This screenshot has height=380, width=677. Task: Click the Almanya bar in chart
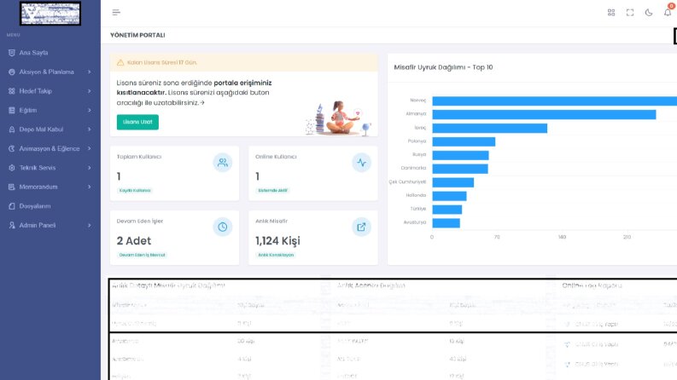(x=544, y=114)
